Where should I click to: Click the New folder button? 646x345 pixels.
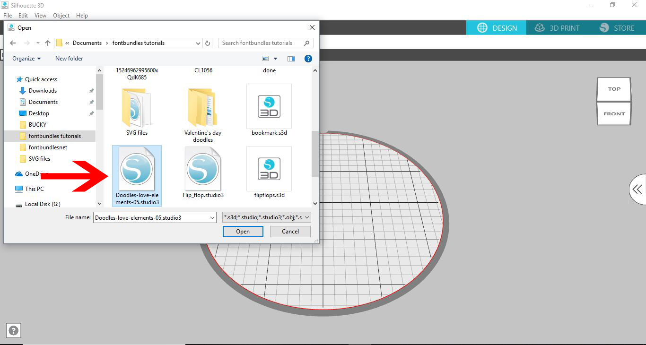[x=69, y=59]
